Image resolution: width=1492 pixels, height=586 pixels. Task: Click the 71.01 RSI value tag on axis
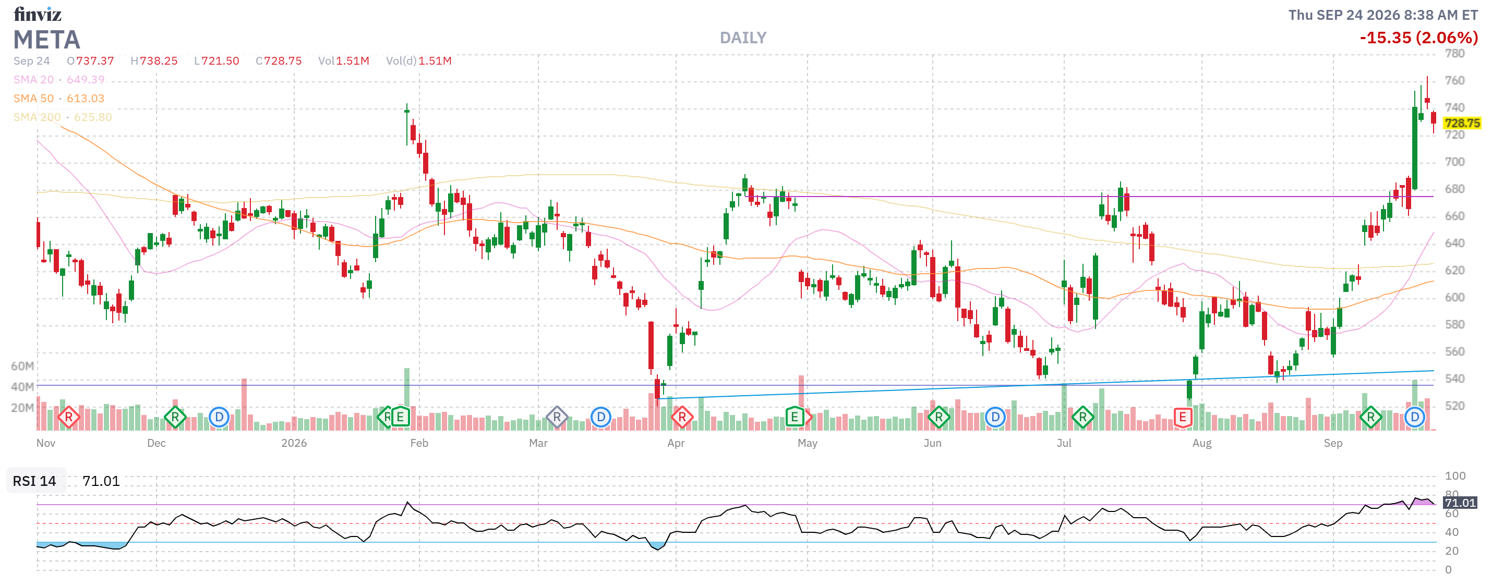point(1460,503)
